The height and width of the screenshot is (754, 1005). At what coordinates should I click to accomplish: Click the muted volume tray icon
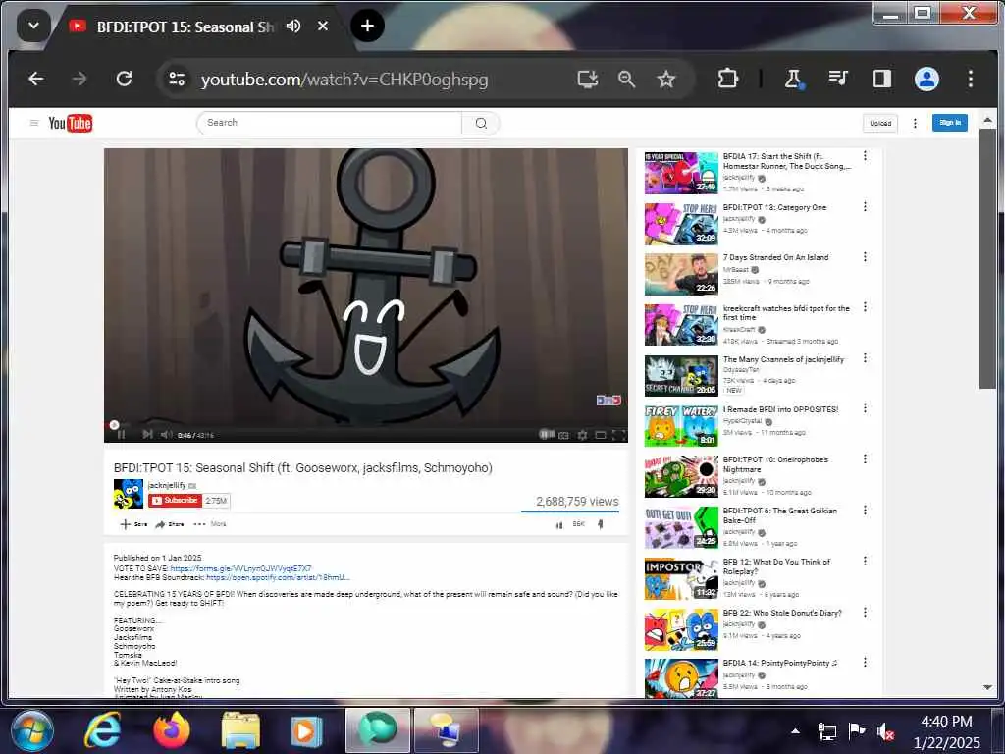pyautogui.click(x=886, y=731)
